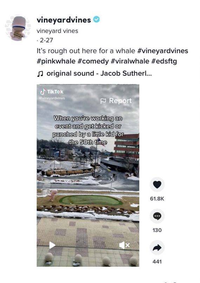Click the flag icon beside Report
200x283 pixels.
(x=103, y=101)
